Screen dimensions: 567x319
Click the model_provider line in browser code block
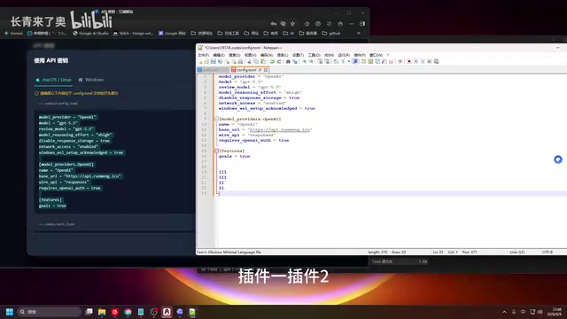(67, 117)
